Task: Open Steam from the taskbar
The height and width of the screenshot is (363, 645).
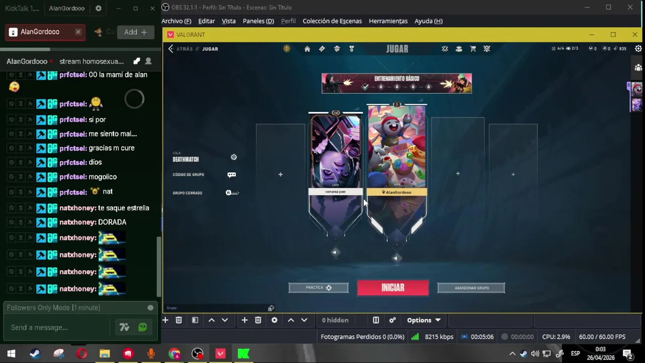Action: pos(35,354)
